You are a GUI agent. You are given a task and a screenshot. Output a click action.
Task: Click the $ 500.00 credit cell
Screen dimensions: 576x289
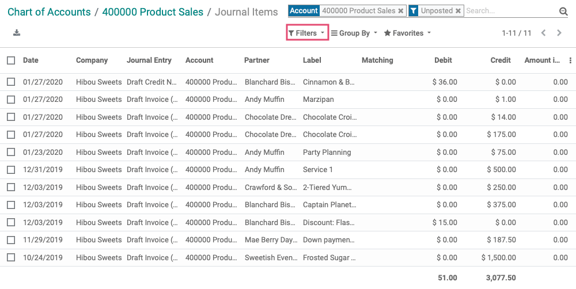502,170
